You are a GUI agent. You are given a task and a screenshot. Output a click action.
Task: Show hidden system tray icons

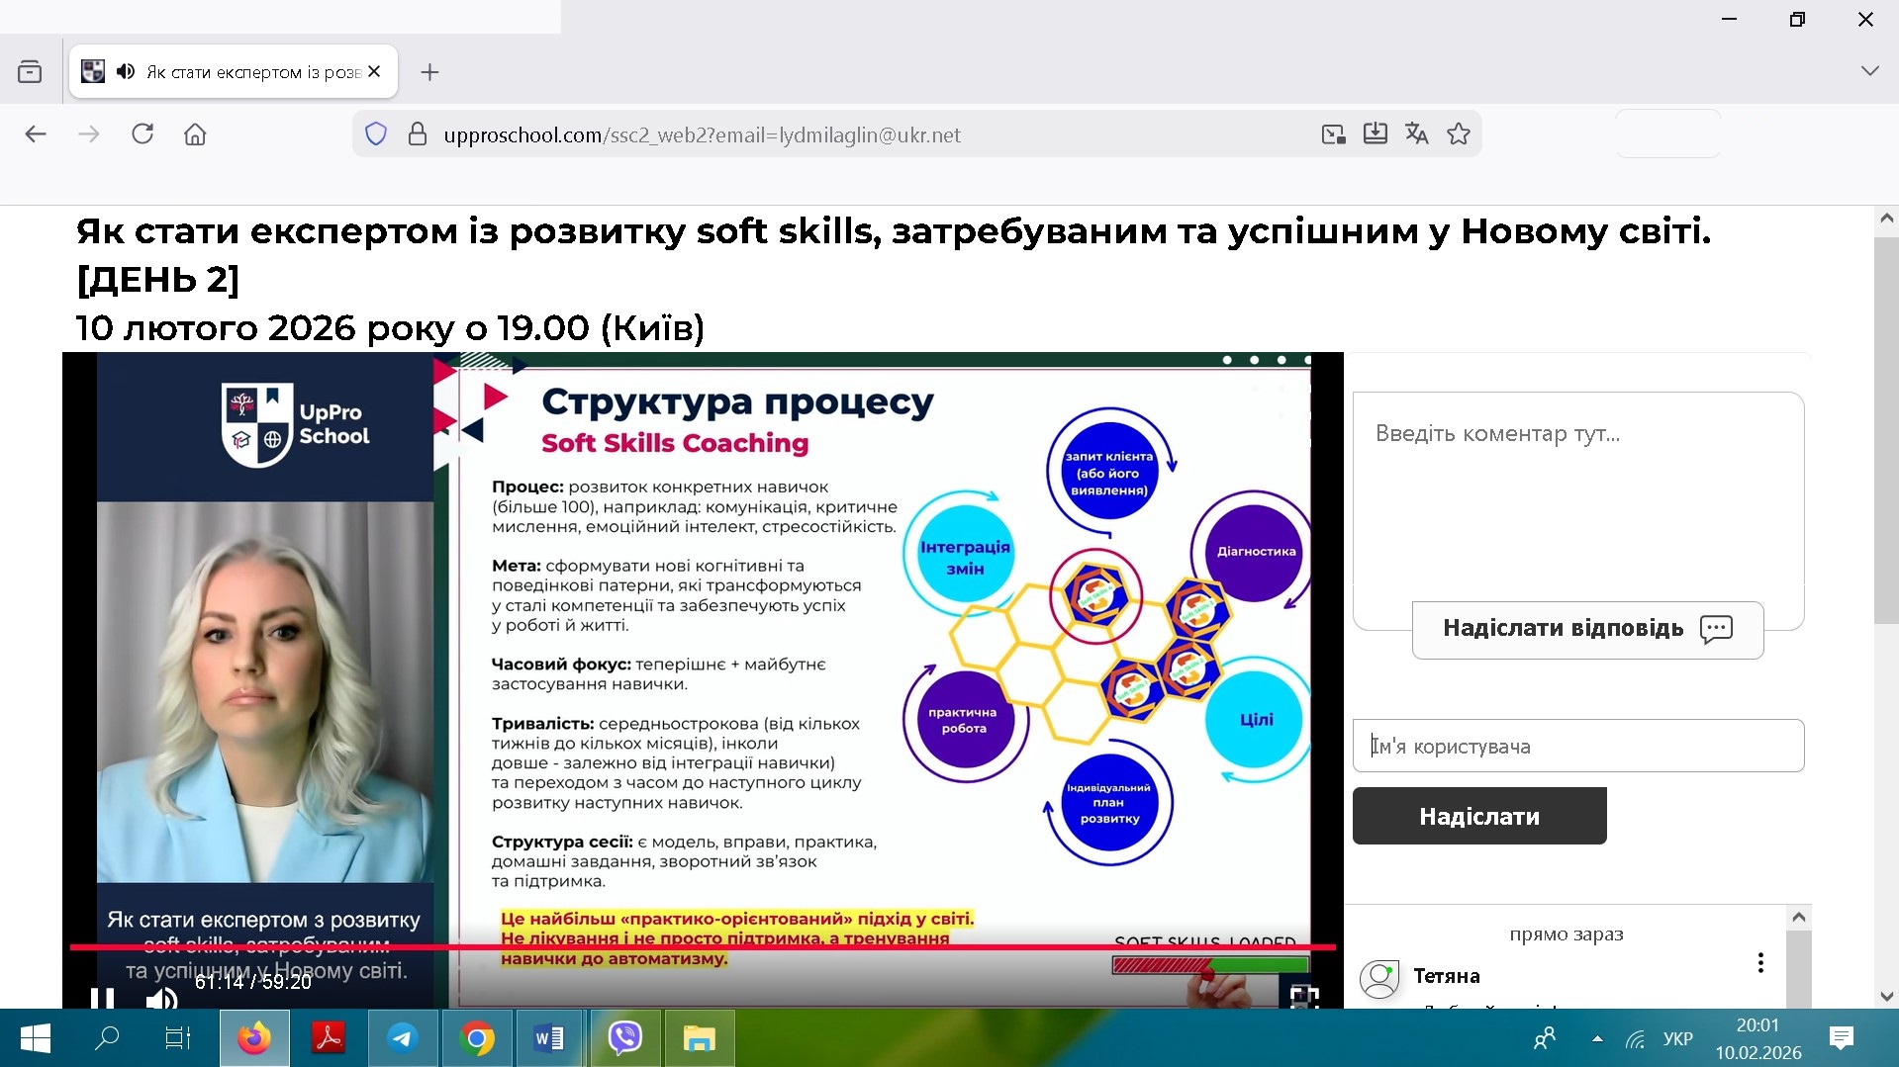pyautogui.click(x=1596, y=1038)
